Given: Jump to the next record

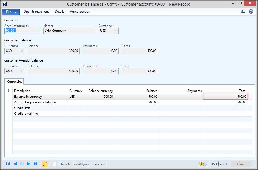Looking at the screenshot, I should pos(29,164).
